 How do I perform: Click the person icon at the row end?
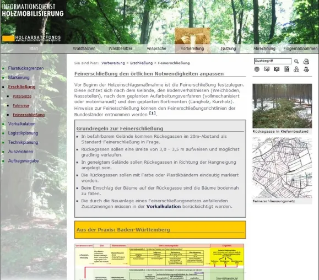pyautogui.click(x=306, y=69)
